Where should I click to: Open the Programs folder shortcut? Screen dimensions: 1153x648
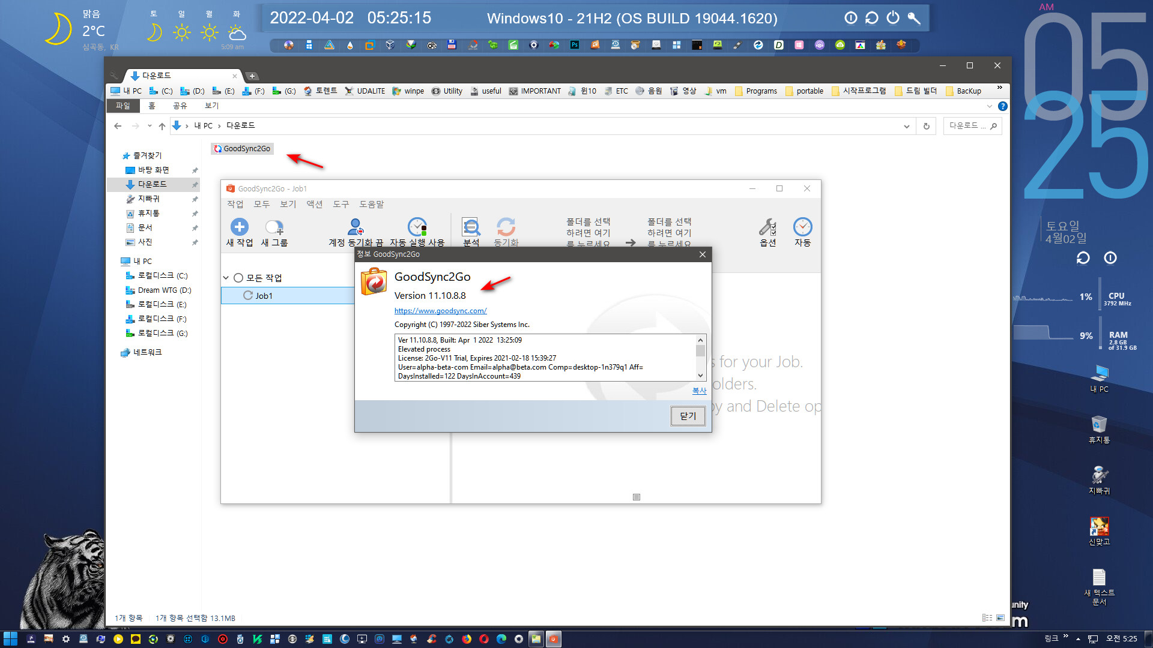coord(755,91)
